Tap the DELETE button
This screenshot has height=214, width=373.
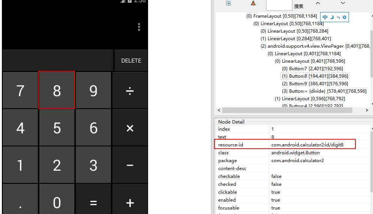pyautogui.click(x=131, y=60)
